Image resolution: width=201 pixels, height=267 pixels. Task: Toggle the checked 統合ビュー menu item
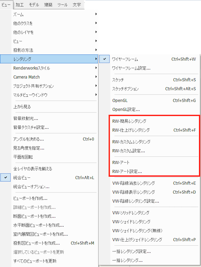[49, 177]
